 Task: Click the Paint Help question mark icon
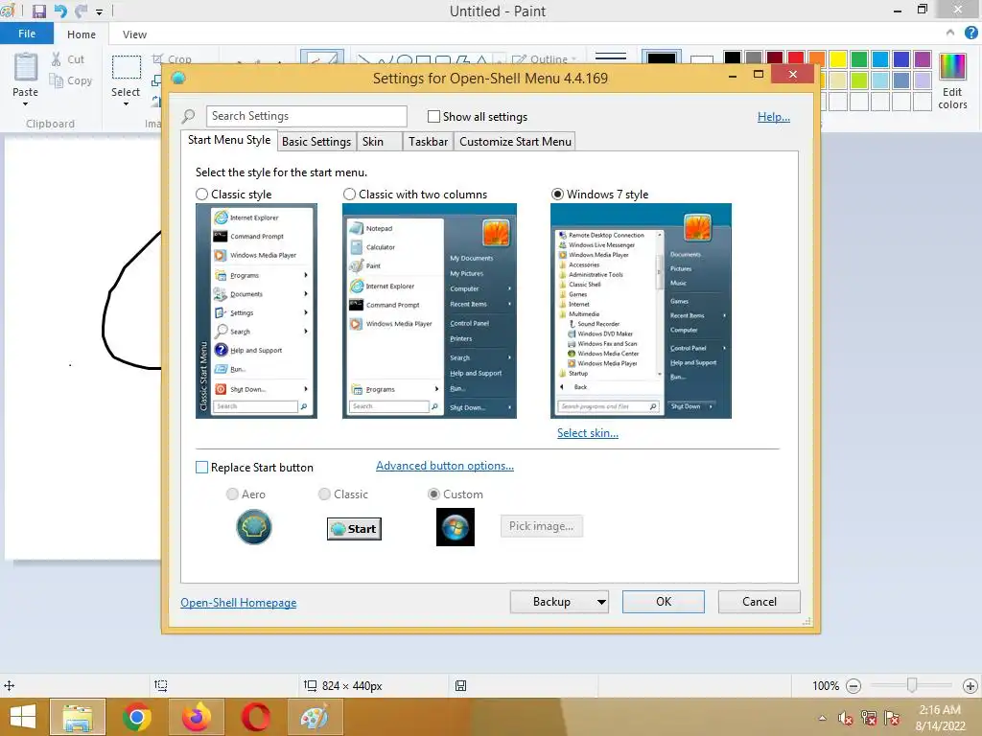pyautogui.click(x=970, y=34)
